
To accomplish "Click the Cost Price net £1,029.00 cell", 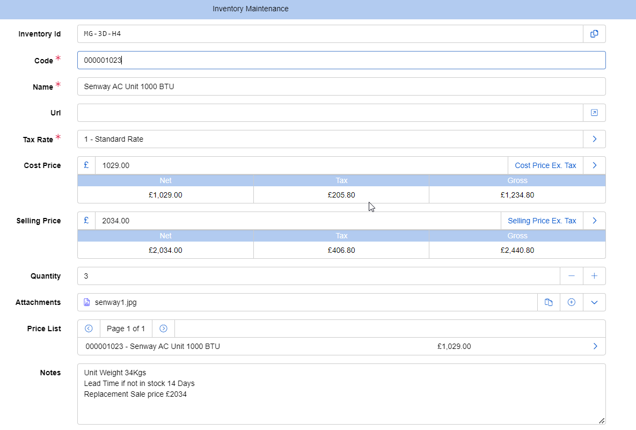I will tap(165, 195).
